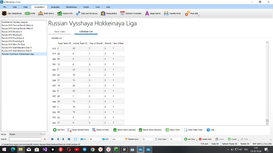273x153 pixels.
Task: Open the Miscellaneous ribbon tab
Action: pyautogui.click(x=71, y=7)
